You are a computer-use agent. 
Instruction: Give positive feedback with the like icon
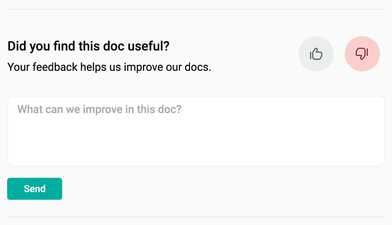(x=316, y=54)
